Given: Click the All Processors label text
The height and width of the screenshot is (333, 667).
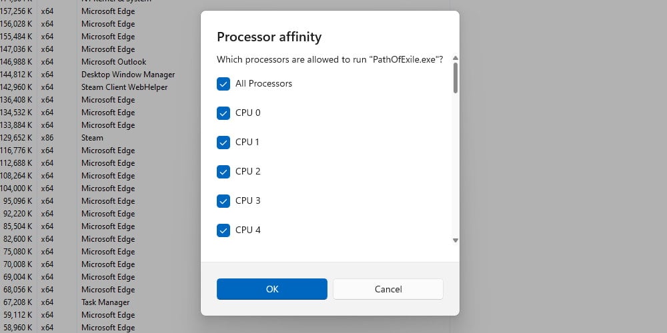Looking at the screenshot, I should (x=263, y=84).
